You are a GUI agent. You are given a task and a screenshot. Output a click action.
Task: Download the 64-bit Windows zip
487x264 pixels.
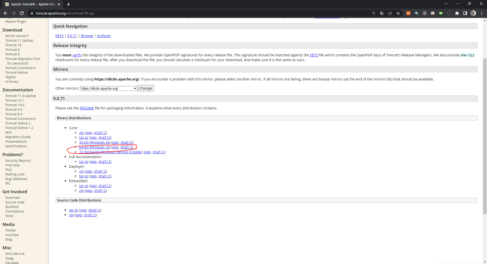click(x=95, y=147)
